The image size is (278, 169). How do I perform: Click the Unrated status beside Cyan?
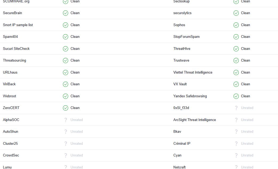(x=247, y=155)
